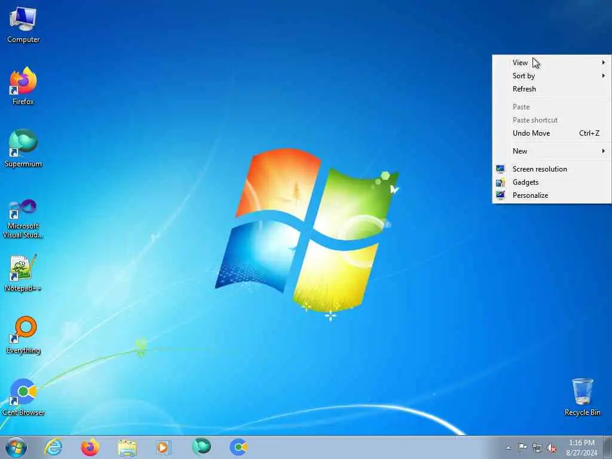Select the Microsoft Visual Studio shortcut

23,219
